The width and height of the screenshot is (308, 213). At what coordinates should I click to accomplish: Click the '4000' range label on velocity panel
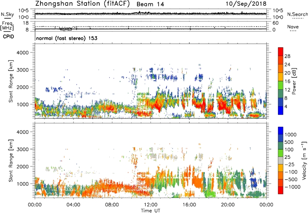click(23, 132)
